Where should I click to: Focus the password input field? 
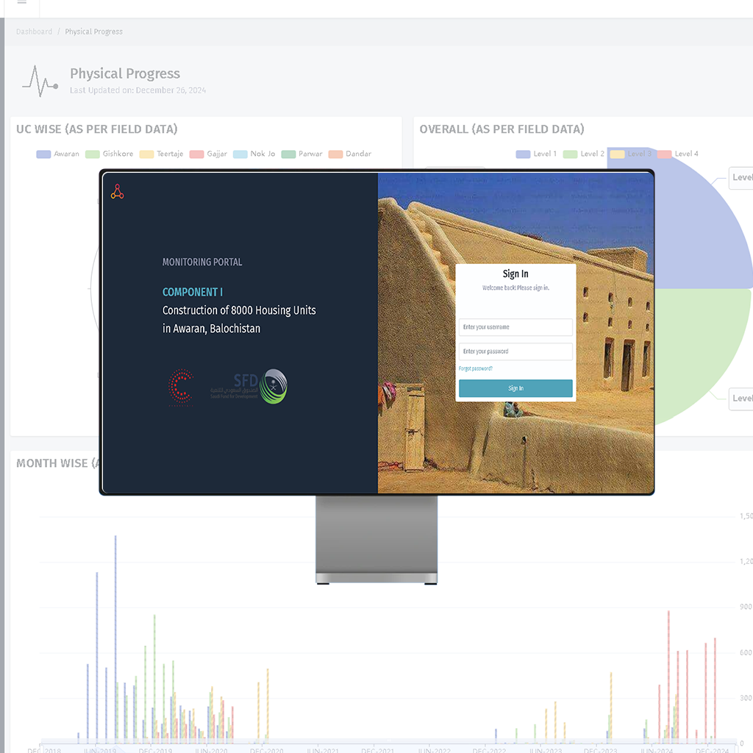[515, 351]
